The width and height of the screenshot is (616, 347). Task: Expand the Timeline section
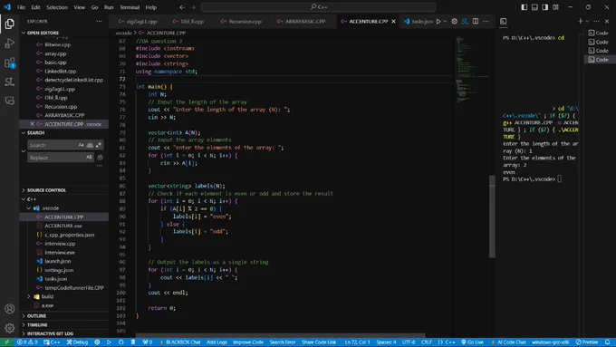tap(37, 325)
